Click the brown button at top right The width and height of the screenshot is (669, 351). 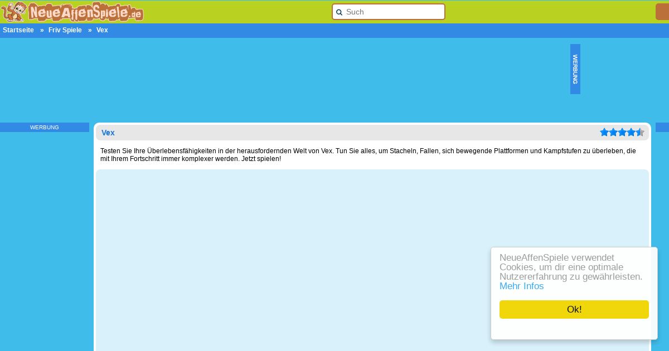click(662, 12)
